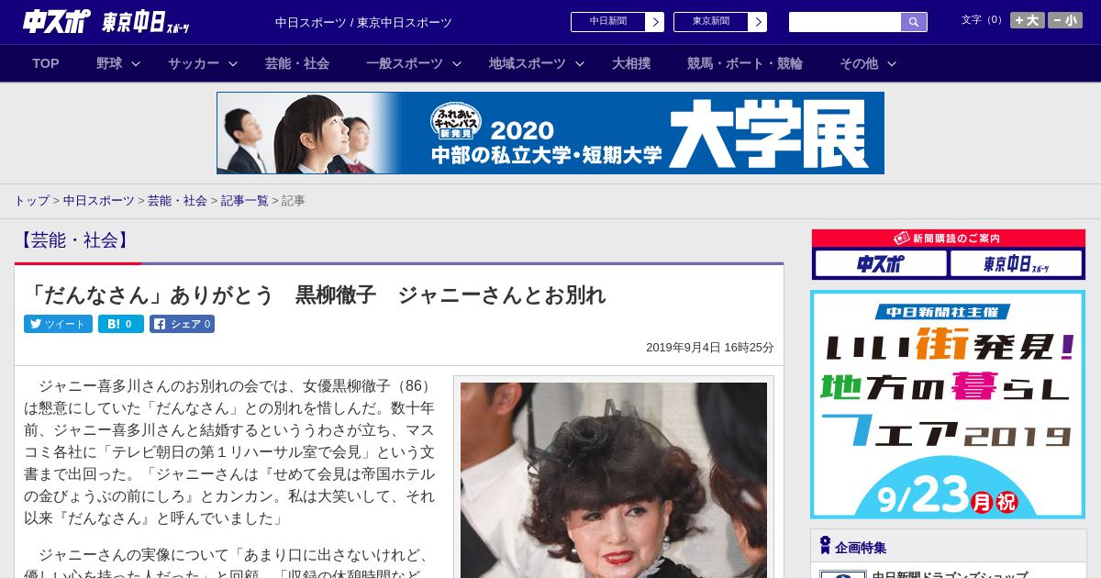The height and width of the screenshot is (578, 1101).
Task: Bookmark article with Hatena B! button
Action: coord(121,324)
